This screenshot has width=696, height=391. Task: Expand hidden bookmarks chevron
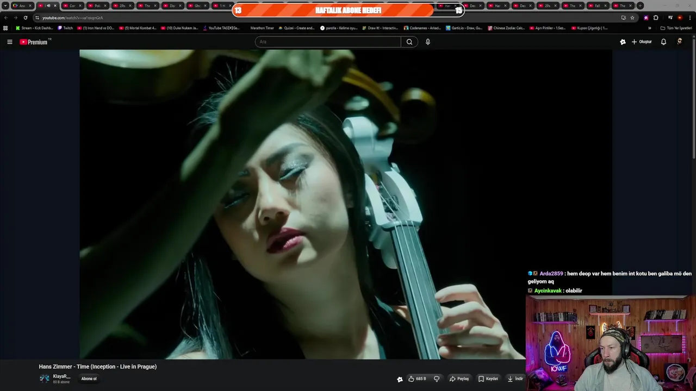click(649, 28)
